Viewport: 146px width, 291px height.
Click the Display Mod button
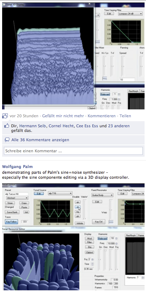(x=89, y=238)
